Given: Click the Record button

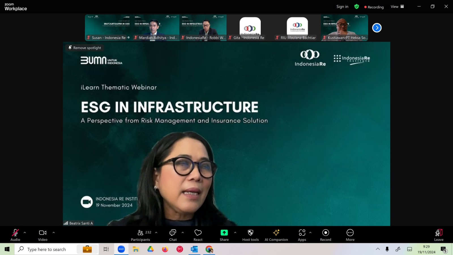Looking at the screenshot, I should [326, 235].
